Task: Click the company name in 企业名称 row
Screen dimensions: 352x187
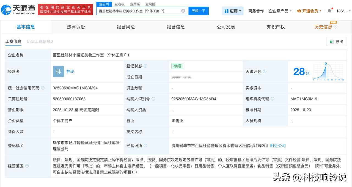Action: point(91,55)
